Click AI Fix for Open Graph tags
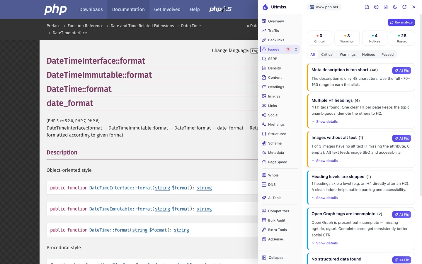 pos(401,215)
